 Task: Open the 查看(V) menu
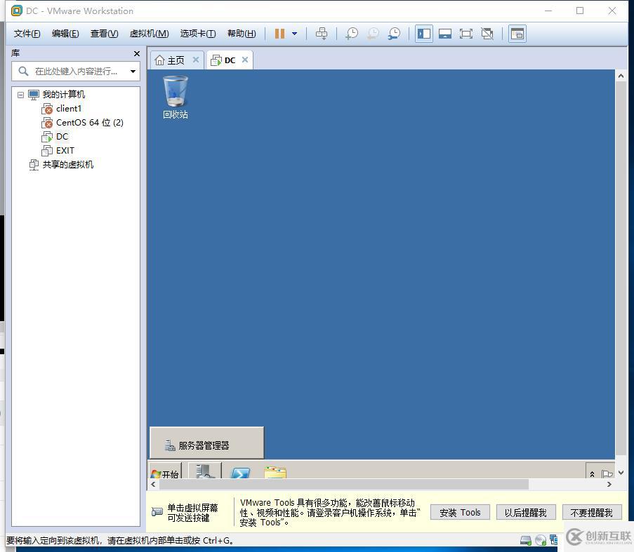[x=104, y=34]
